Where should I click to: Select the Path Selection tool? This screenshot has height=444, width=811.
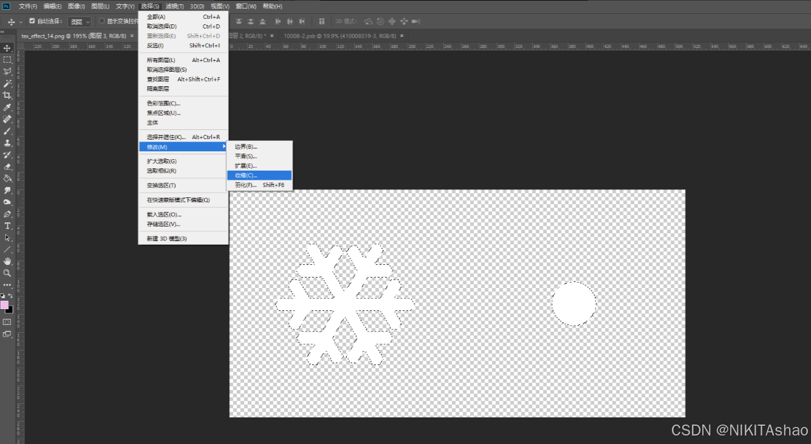(7, 237)
